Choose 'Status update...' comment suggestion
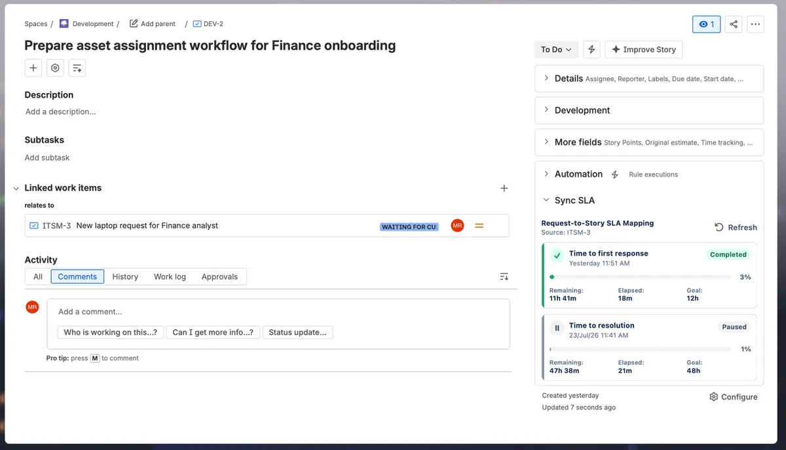The width and height of the screenshot is (786, 450). (x=297, y=332)
